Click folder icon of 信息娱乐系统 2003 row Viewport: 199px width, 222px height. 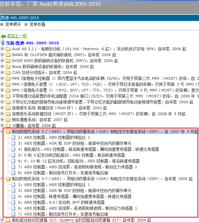click(x=8, y=108)
